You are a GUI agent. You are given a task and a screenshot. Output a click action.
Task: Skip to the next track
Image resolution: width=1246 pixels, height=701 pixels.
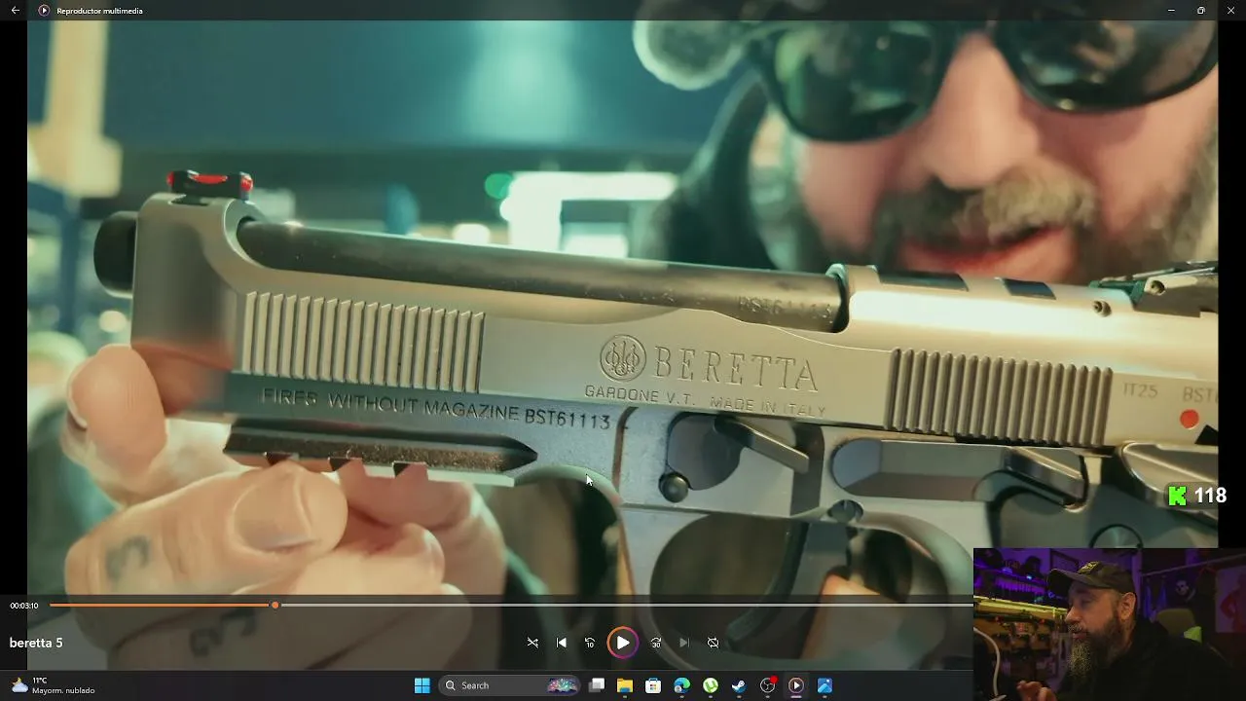coord(684,643)
